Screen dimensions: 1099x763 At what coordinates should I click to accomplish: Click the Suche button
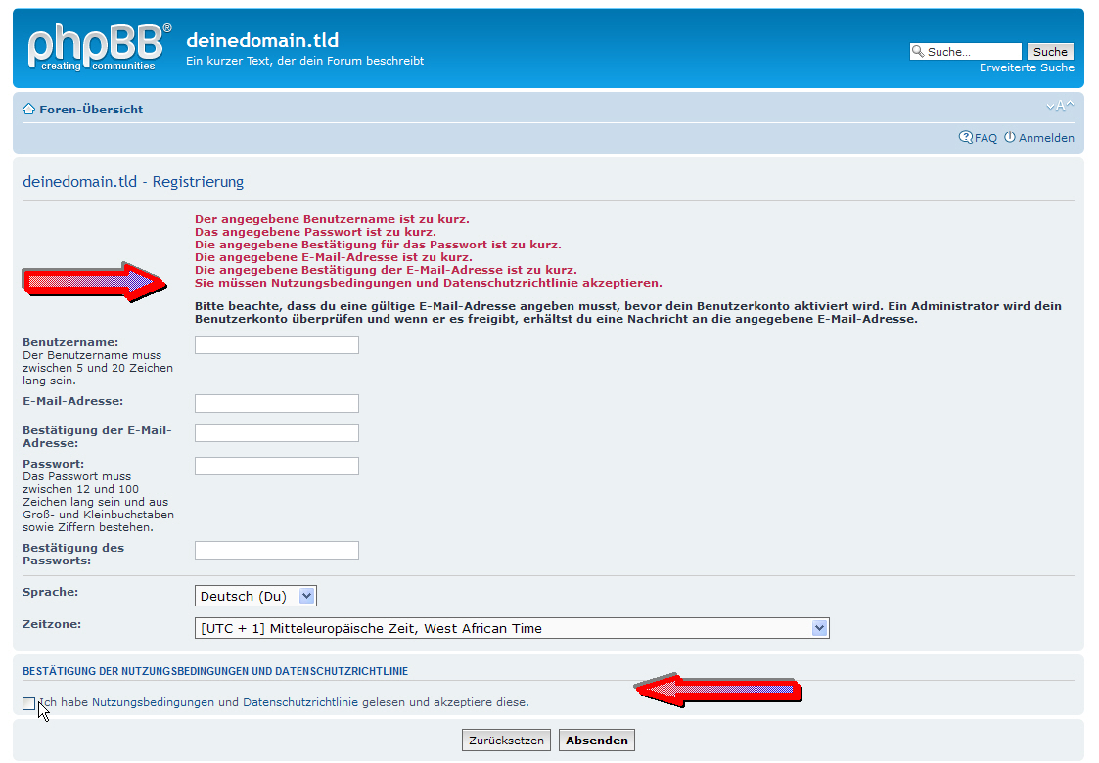1050,52
